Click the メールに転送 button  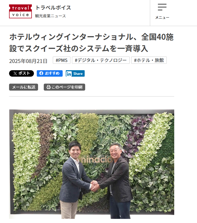pyautogui.click(x=24, y=87)
